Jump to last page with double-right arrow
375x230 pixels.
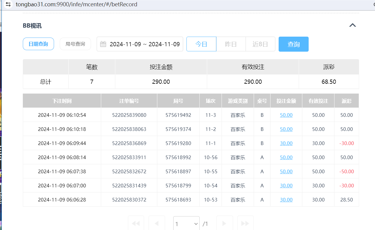click(x=245, y=223)
